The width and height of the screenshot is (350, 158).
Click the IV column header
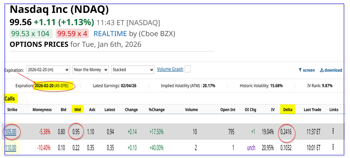point(273,110)
